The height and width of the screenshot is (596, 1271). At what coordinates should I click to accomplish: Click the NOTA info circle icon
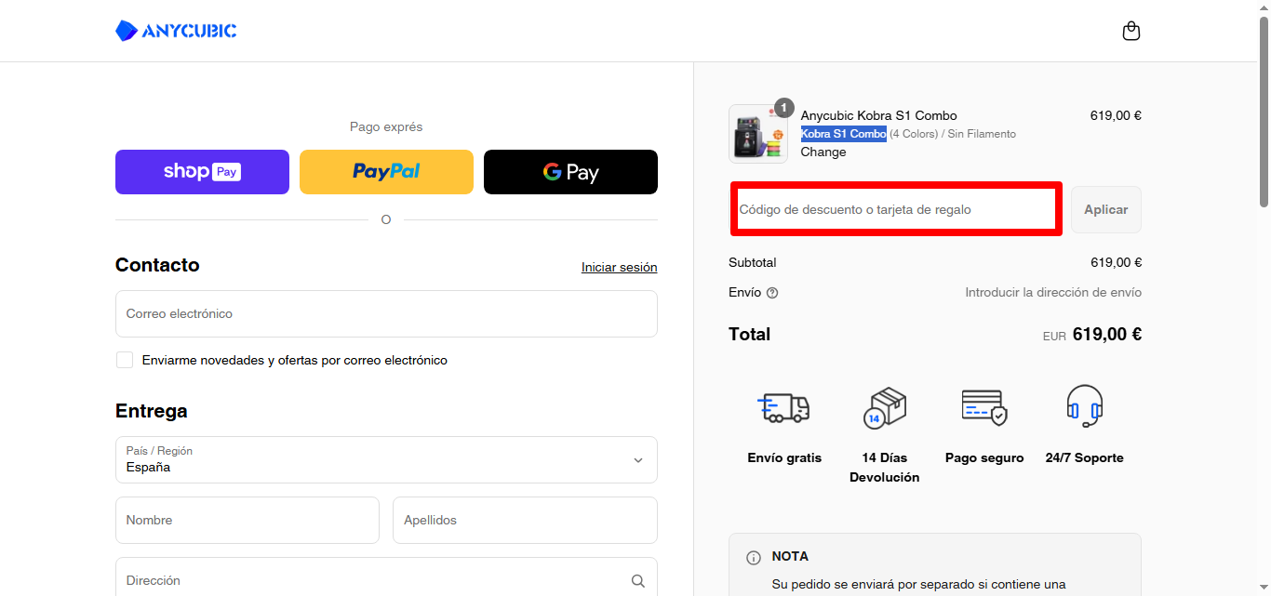pyautogui.click(x=754, y=558)
